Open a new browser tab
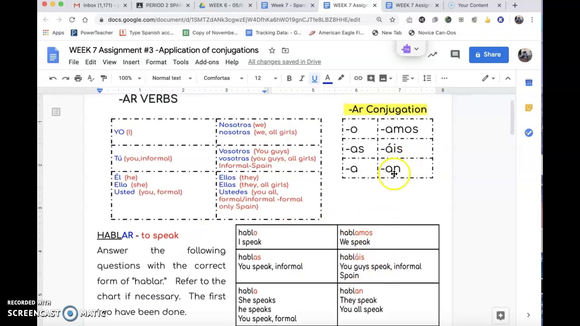 click(x=515, y=5)
